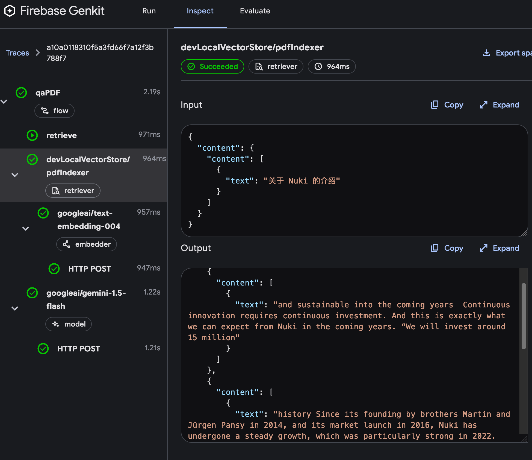Click the retrieve play-circle status icon
Image resolution: width=532 pixels, height=460 pixels.
coord(32,135)
